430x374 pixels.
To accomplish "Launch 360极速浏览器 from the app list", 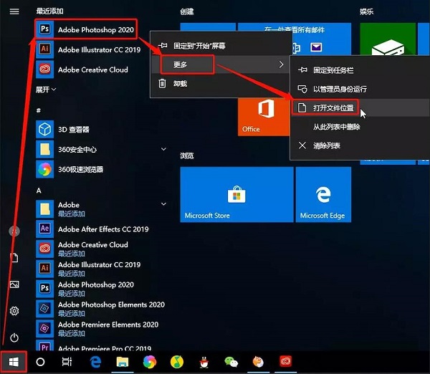I will 80,170.
